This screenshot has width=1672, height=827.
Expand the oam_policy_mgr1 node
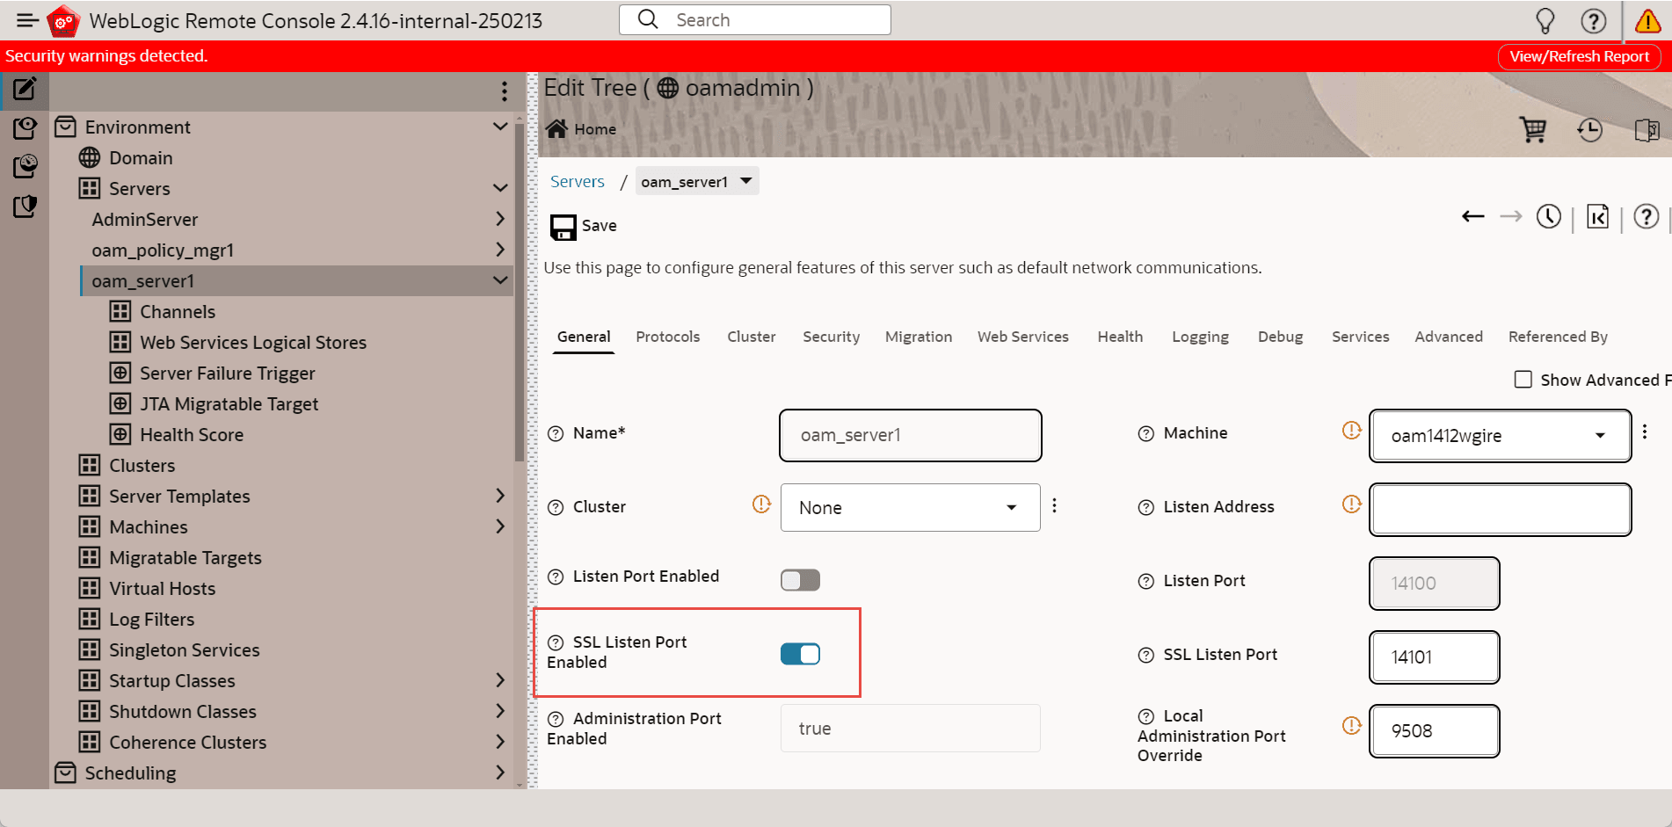pos(500,250)
